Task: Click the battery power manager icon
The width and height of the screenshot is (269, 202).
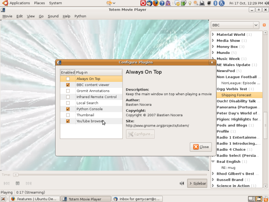Action: (x=183, y=3)
